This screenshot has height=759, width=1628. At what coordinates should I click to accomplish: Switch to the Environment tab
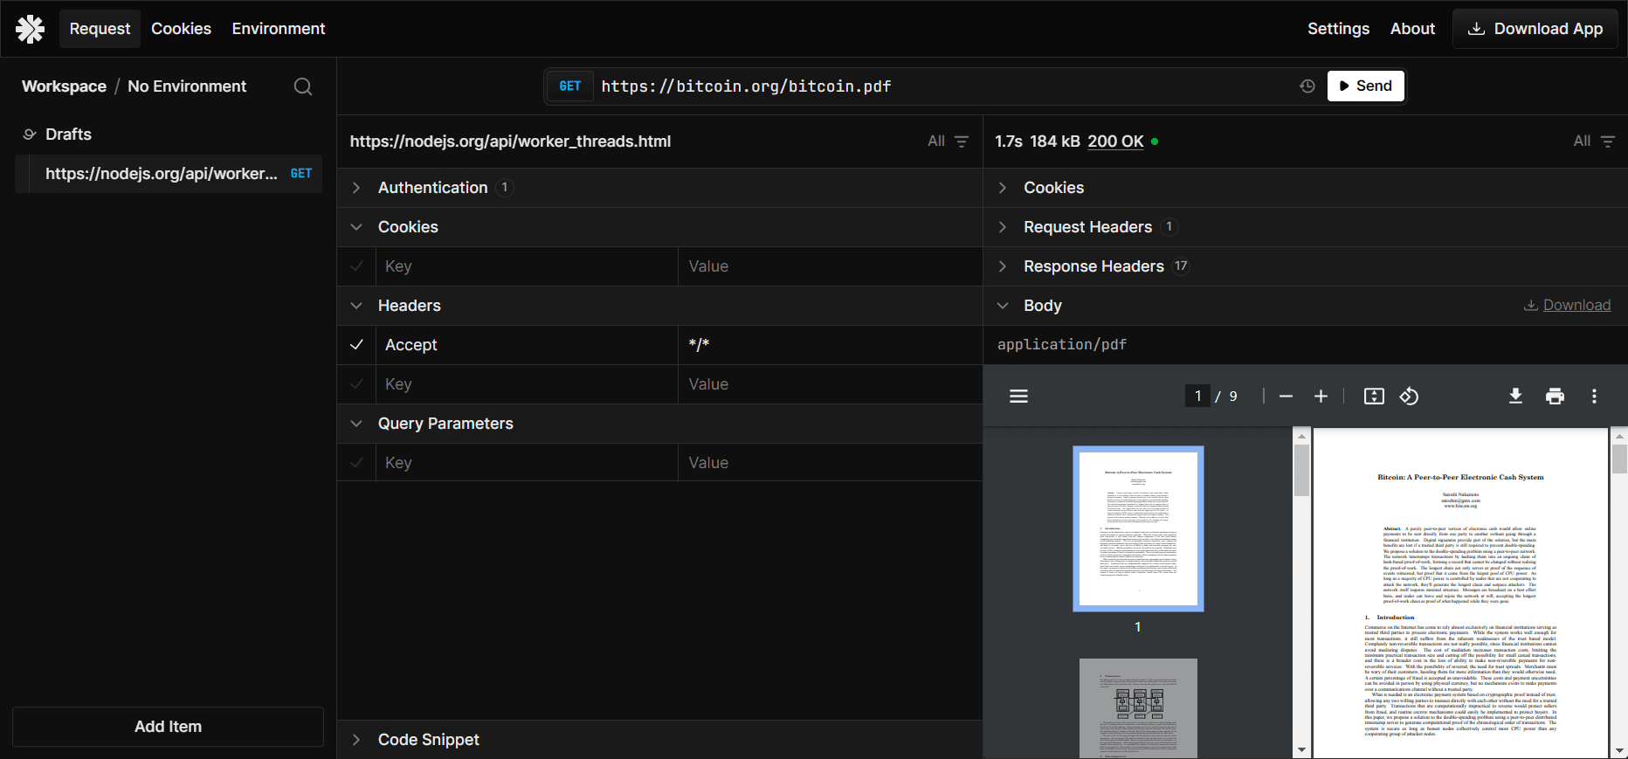point(279,29)
